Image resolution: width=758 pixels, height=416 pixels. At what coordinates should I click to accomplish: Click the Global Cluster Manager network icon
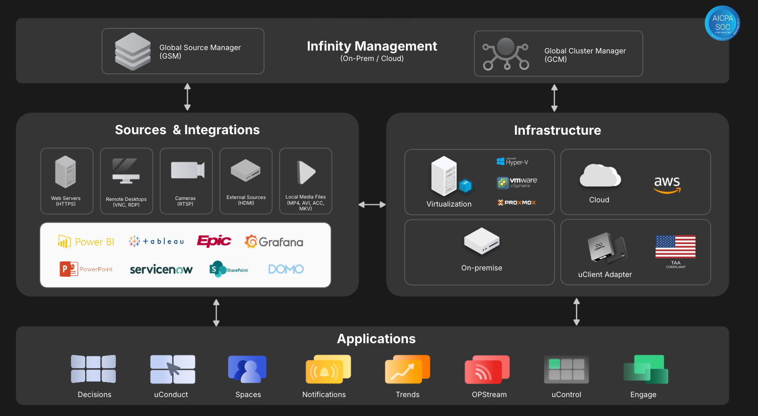(506, 54)
